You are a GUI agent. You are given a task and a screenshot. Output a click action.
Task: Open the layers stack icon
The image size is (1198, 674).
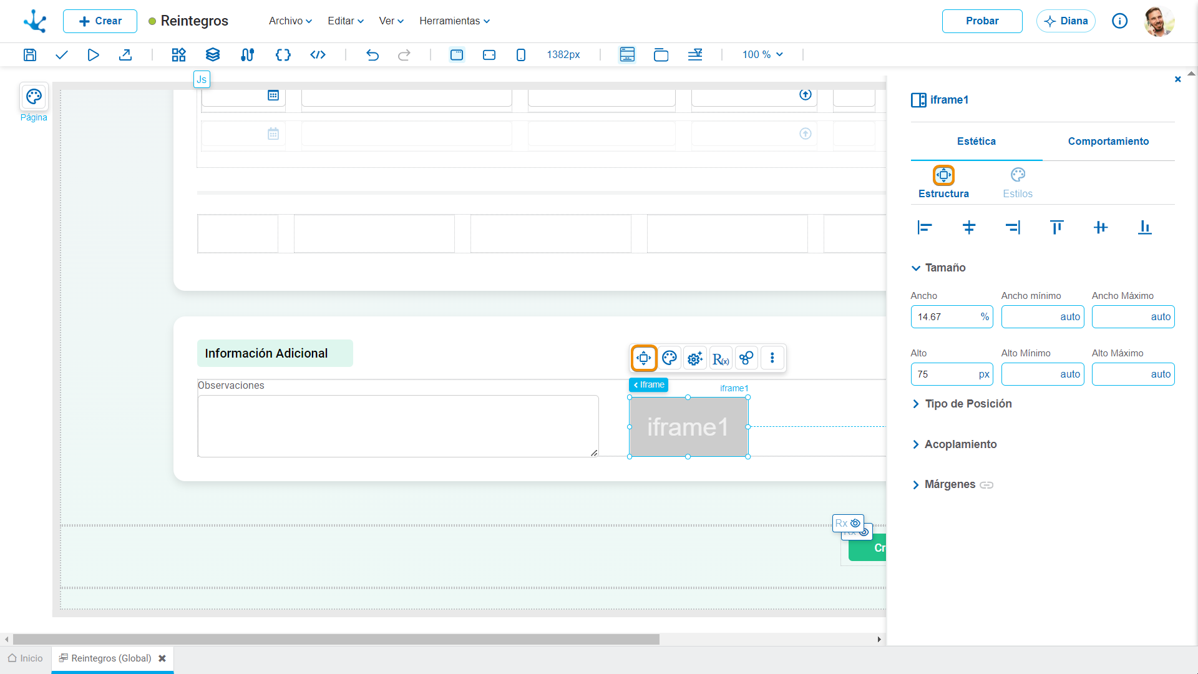click(213, 55)
